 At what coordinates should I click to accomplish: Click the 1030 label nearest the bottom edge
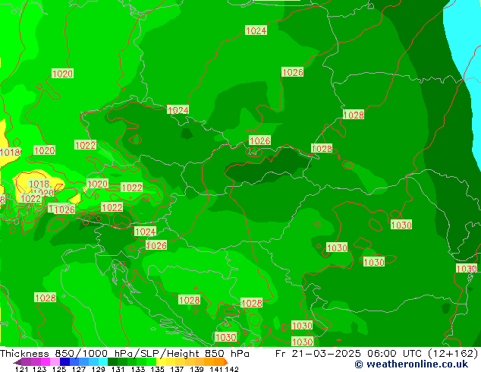(303, 342)
